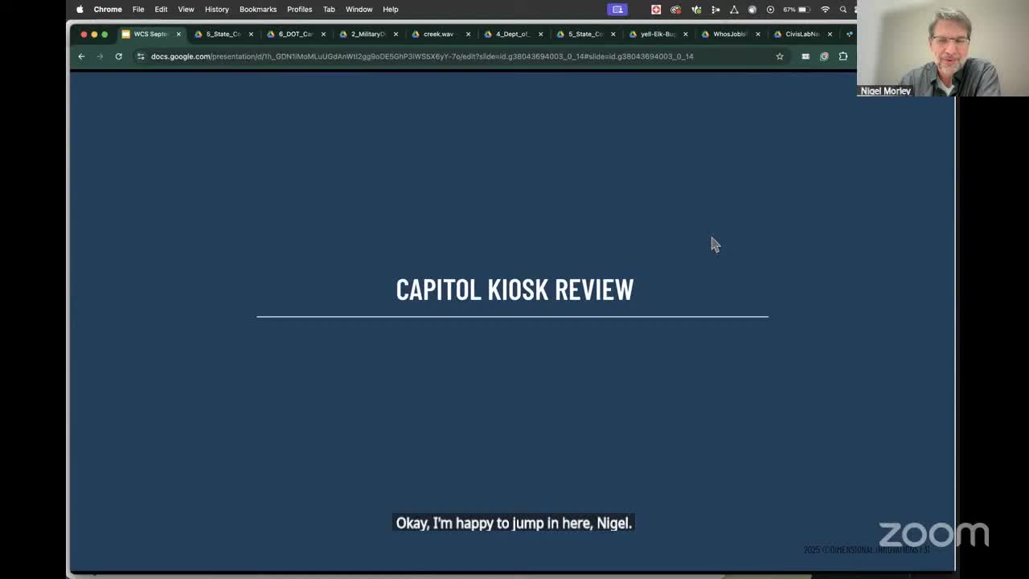The image size is (1029, 579).
Task: Open the Apple menu
Action: [x=80, y=10]
